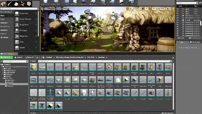Start Play in editor
202x114 pixels.
tap(122, 3)
